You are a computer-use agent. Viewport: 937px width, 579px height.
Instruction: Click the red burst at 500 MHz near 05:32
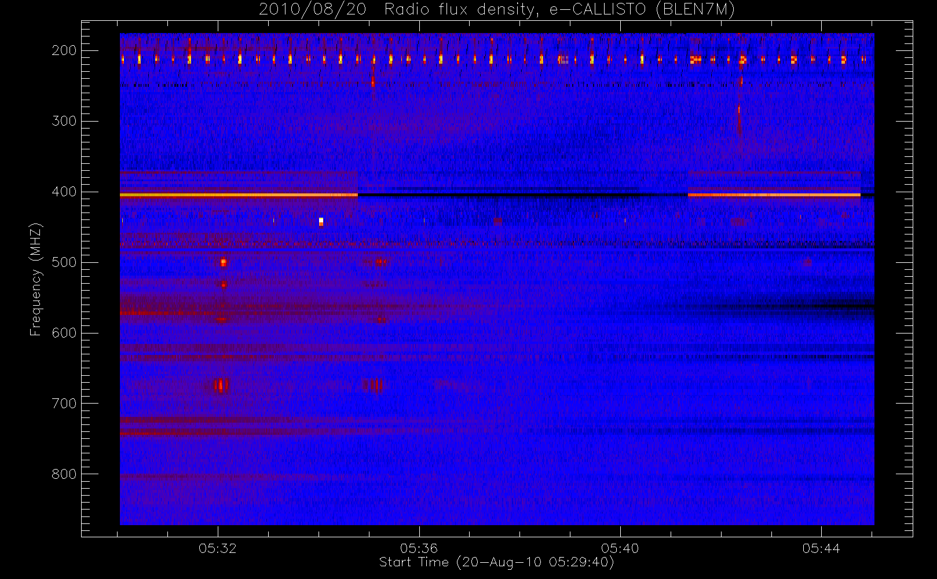click(223, 262)
